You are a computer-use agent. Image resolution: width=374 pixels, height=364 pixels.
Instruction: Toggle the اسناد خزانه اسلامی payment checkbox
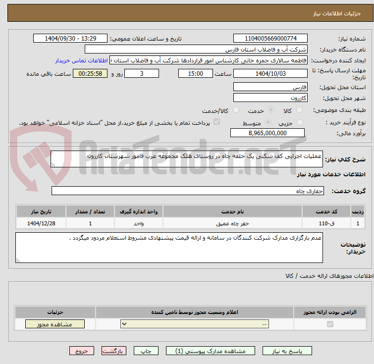[x=216, y=122]
